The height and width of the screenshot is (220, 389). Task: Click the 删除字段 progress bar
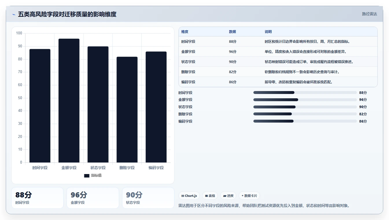point(305,114)
